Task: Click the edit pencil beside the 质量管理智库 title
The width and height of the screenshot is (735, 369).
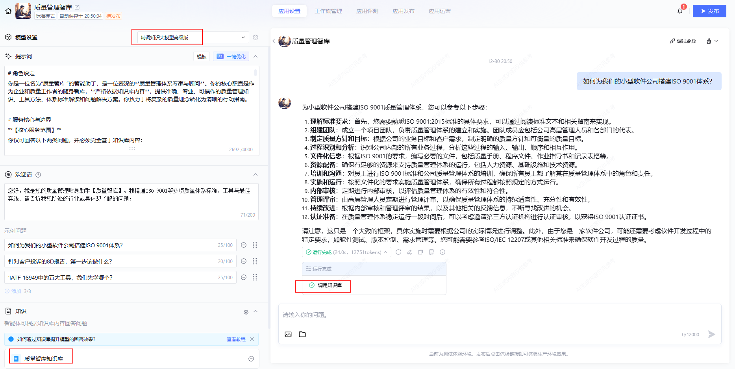Action: coord(77,7)
